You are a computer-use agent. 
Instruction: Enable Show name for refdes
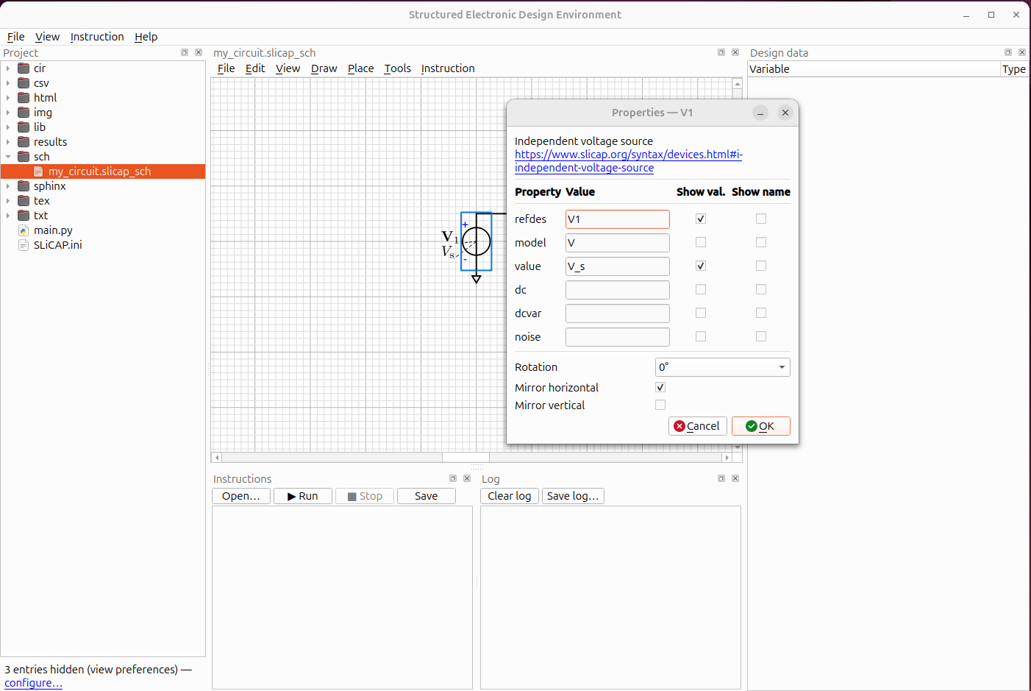tap(761, 219)
